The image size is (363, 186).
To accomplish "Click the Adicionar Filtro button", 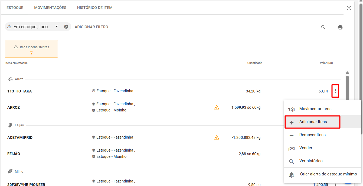I will point(91,27).
